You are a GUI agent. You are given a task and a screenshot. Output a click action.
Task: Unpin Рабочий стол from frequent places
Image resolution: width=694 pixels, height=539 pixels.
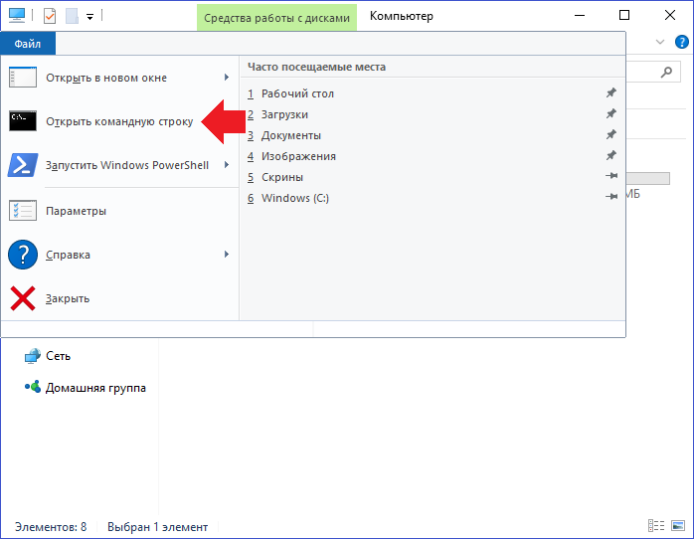611,92
